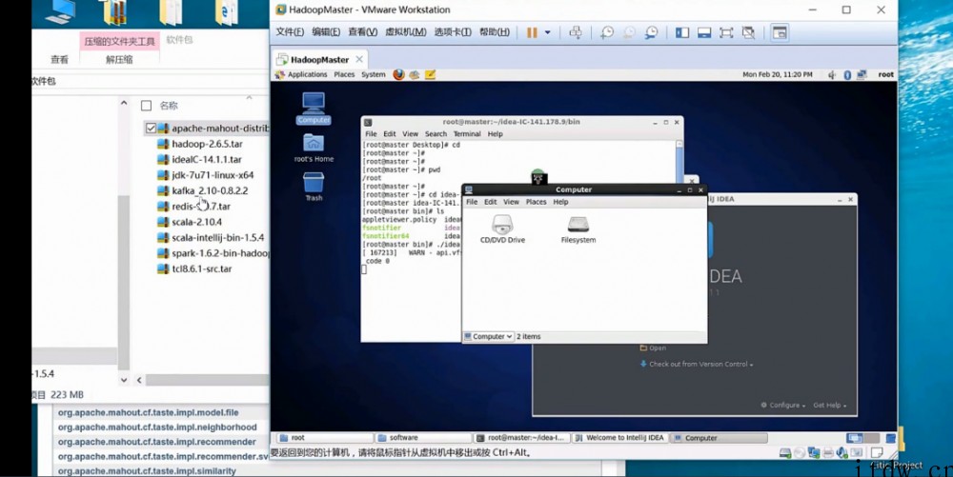
Task: Open VMware 选项卡(T) menu
Action: coord(453,32)
